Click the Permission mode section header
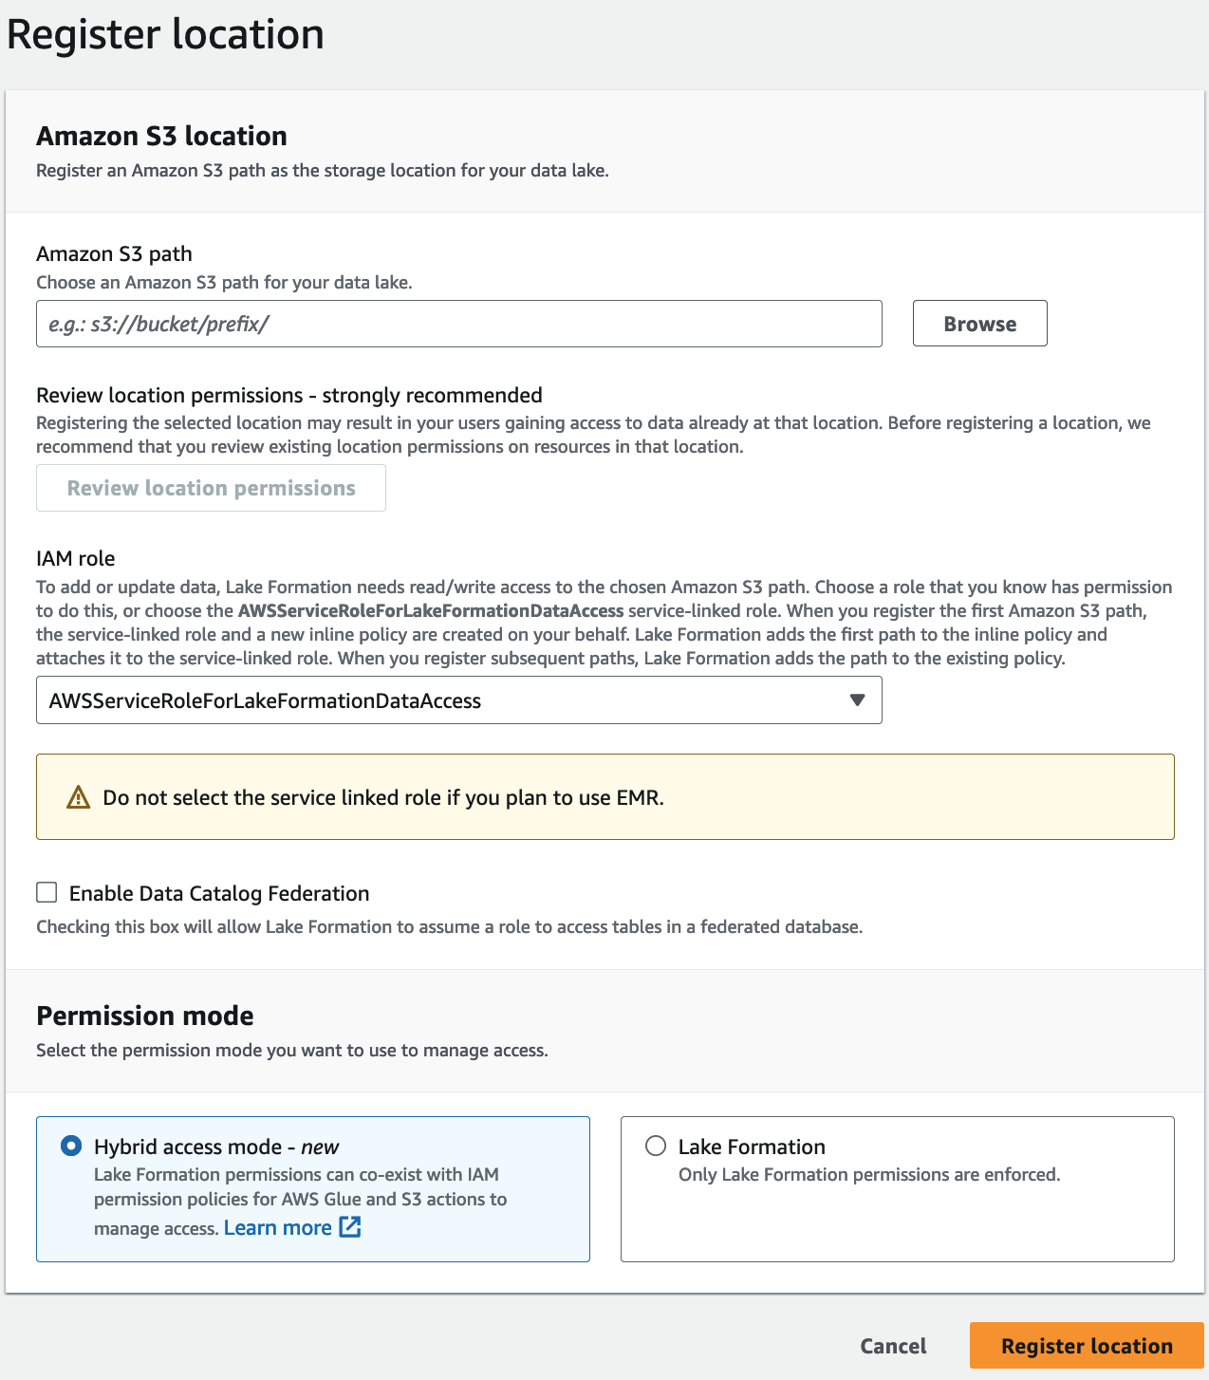The image size is (1209, 1380). pos(144,1016)
